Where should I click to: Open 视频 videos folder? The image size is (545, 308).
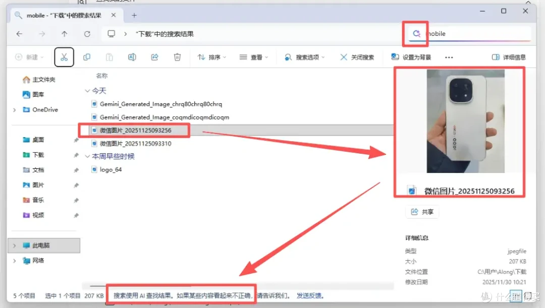pos(33,215)
